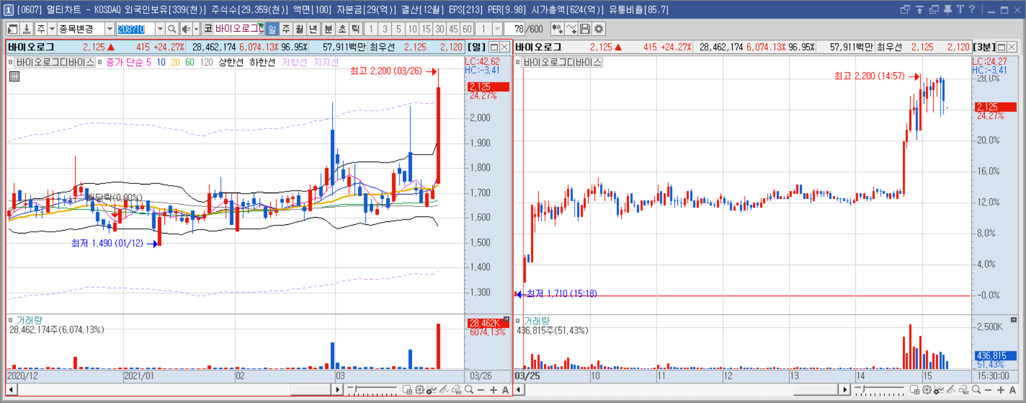
Task: Click the always-on-top arrow icon in title bar
Action: 919,10
